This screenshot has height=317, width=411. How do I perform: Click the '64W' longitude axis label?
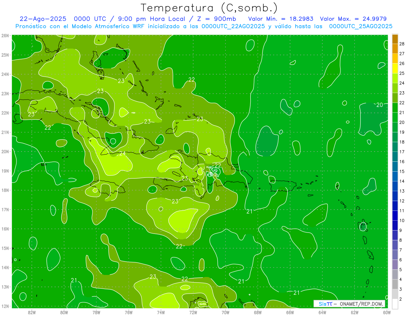point(322,312)
